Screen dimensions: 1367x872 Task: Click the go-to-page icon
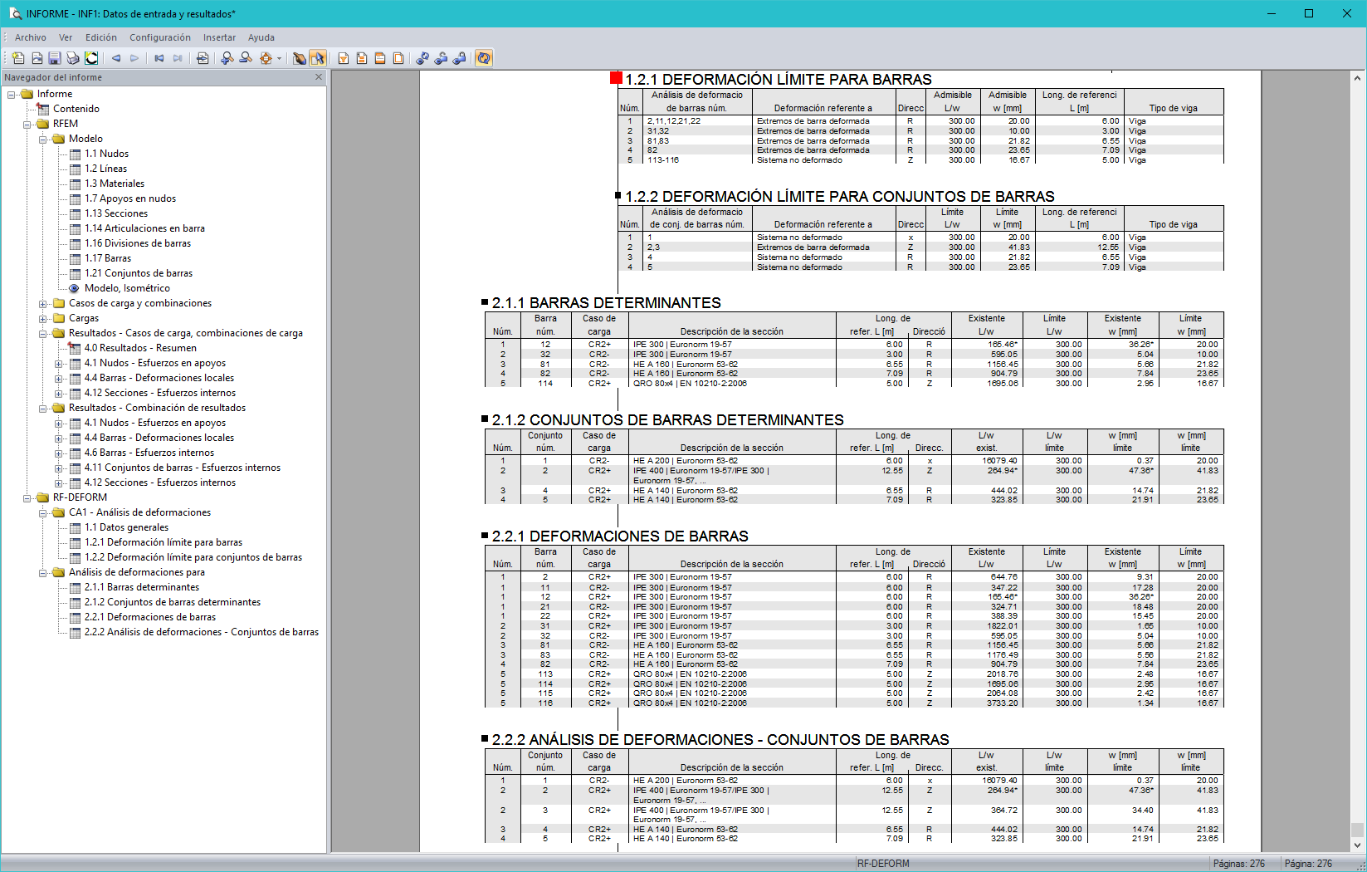203,58
